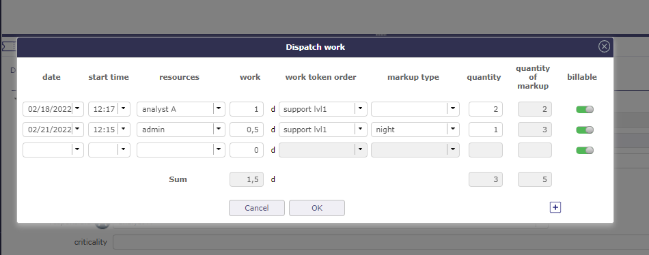Expand resources dropdown for analyst A
The image size is (649, 255).
(219, 109)
